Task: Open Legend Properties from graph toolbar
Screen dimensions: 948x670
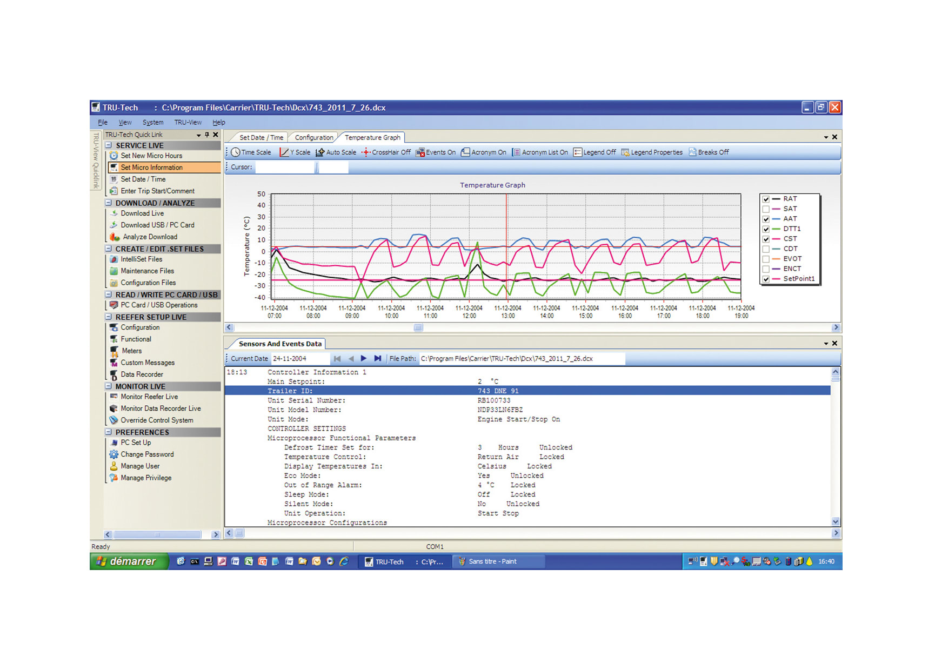Action: click(625, 152)
